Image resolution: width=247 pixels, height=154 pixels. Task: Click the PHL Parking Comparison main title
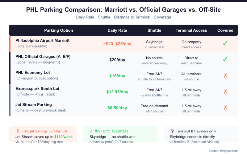124,10
